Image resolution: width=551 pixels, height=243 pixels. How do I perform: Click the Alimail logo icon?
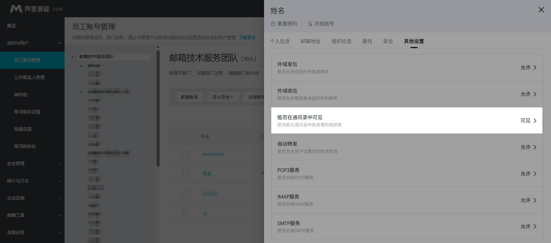pyautogui.click(x=16, y=9)
